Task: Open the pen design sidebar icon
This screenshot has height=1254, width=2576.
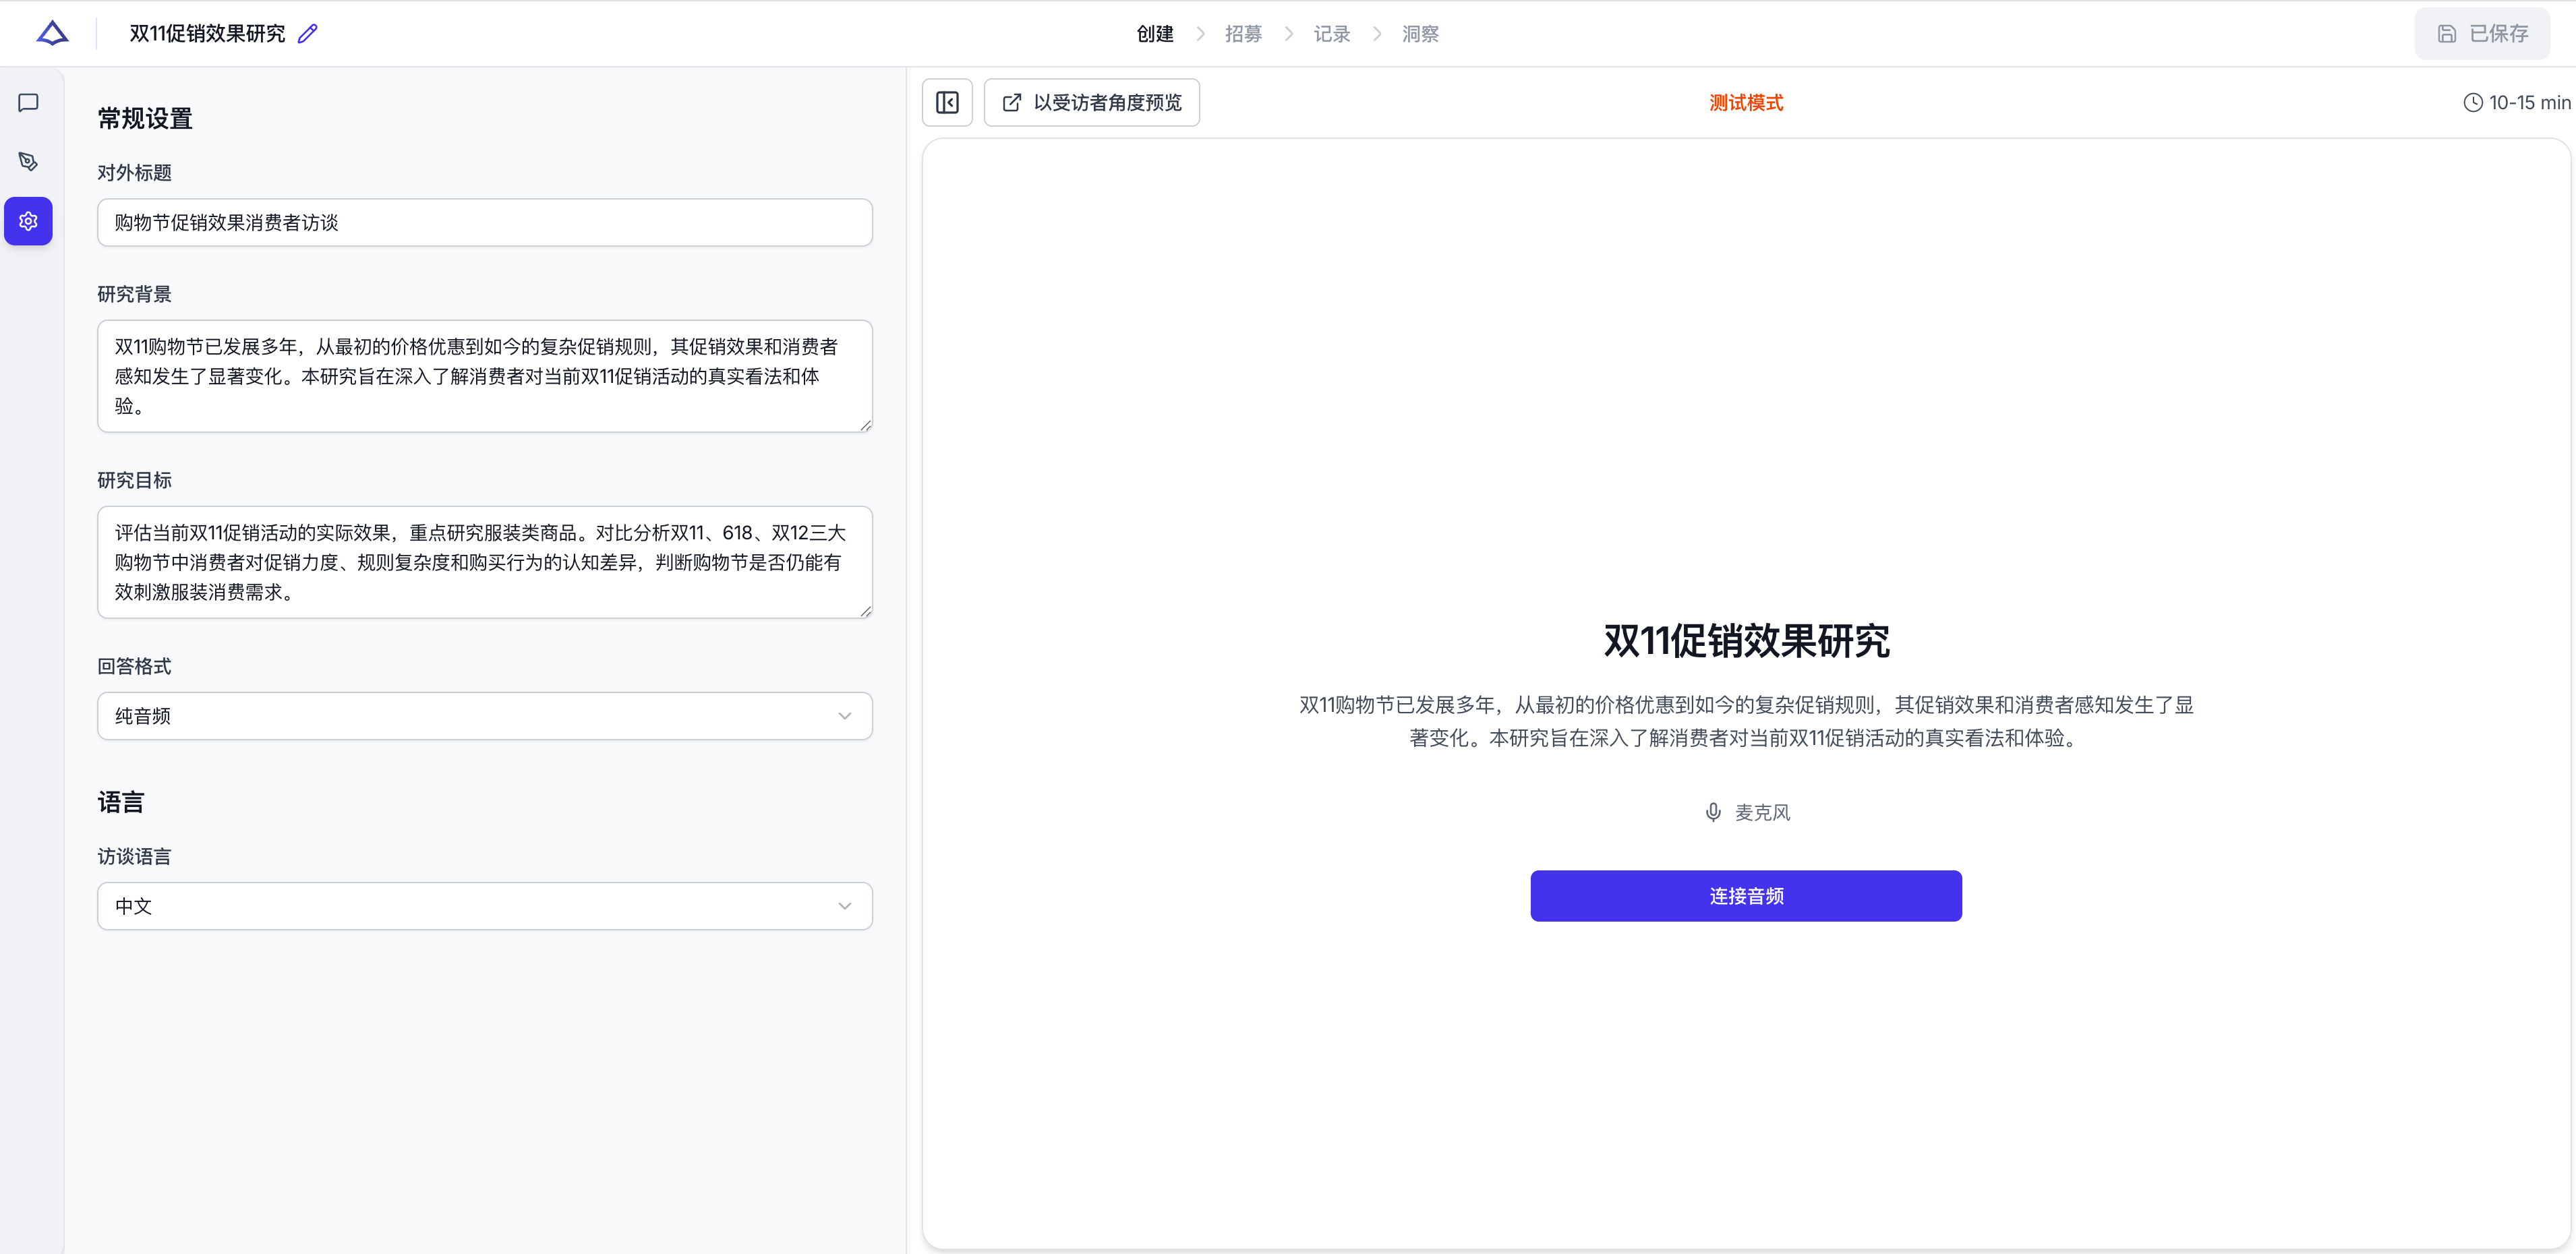Action: [28, 162]
